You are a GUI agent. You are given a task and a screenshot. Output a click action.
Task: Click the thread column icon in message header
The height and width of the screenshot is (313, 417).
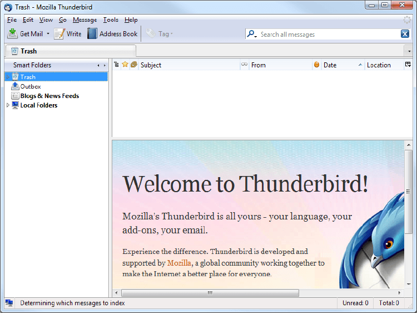click(x=116, y=65)
